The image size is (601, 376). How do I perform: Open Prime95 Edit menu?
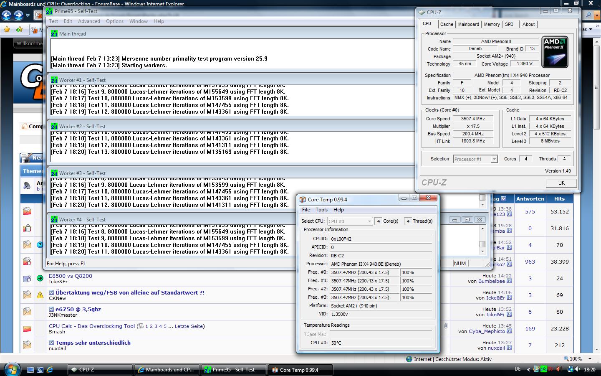pos(68,21)
